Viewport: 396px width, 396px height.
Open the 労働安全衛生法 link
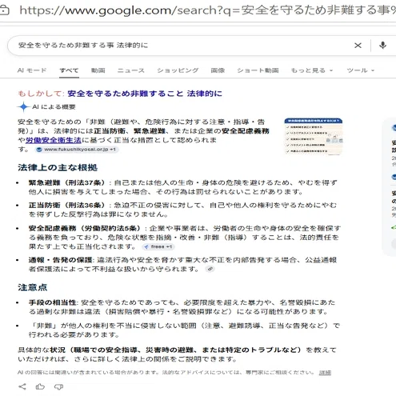(54, 140)
